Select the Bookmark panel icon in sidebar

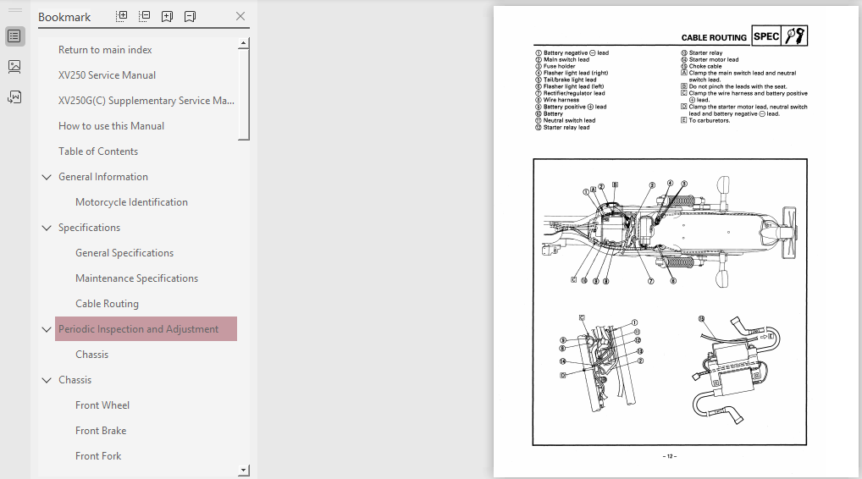coord(14,36)
